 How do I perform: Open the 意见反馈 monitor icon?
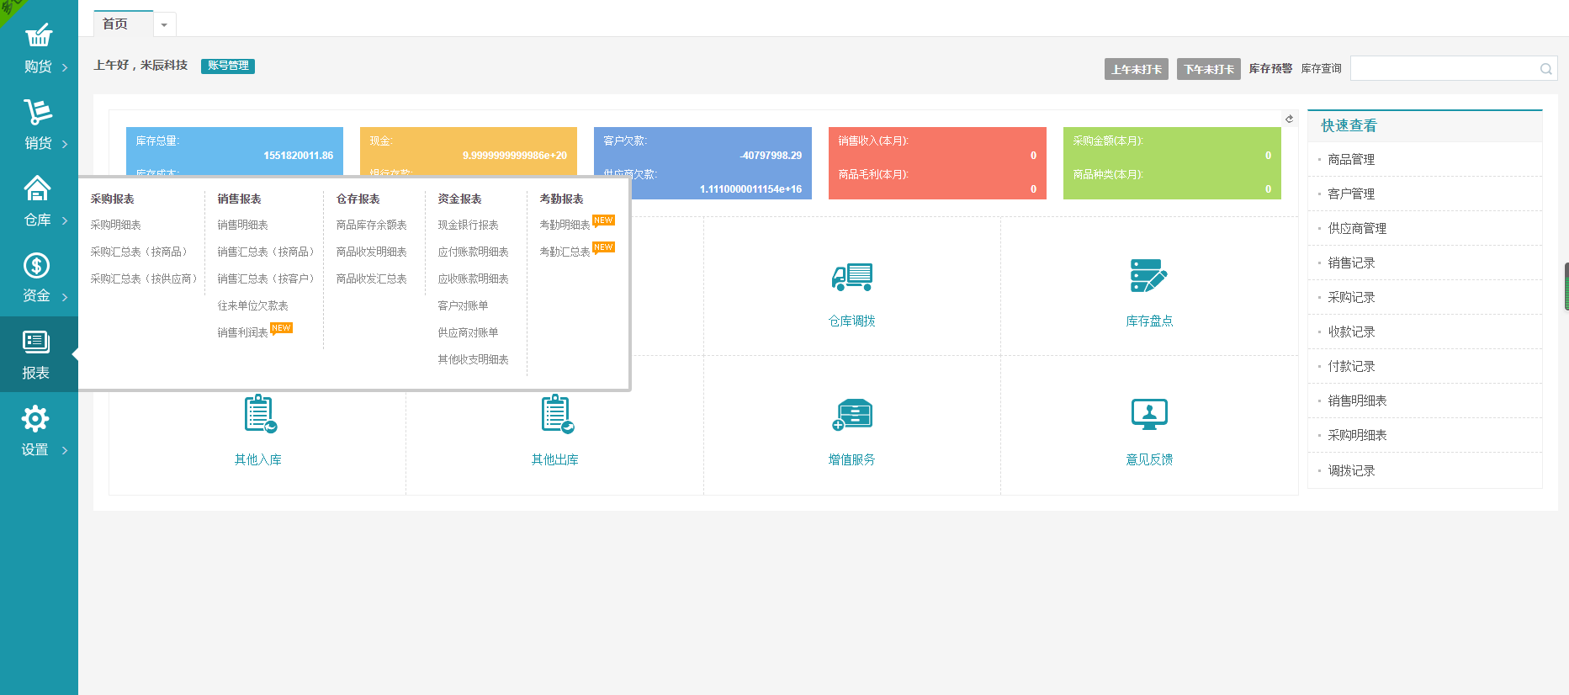tap(1148, 414)
